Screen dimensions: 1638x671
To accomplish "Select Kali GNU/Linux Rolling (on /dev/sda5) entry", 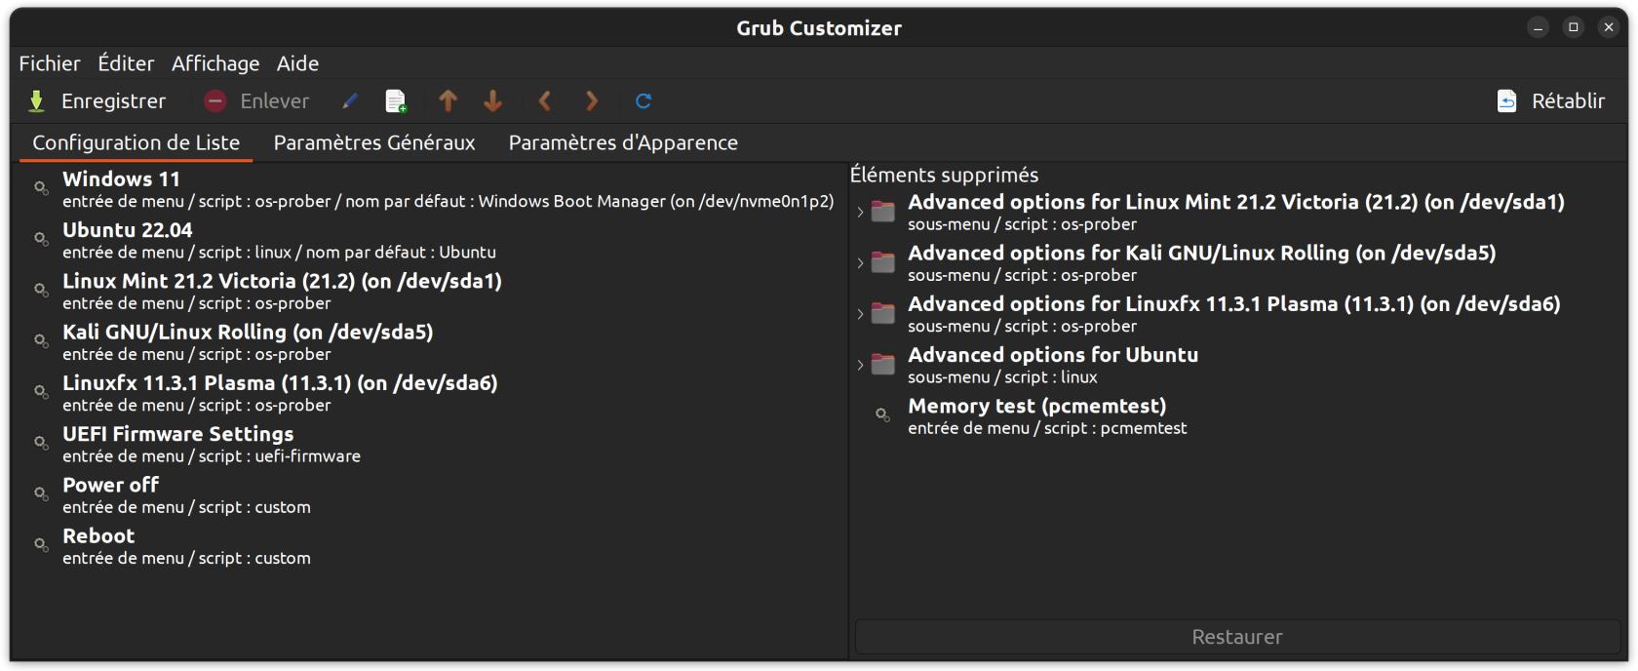I will 248,332.
